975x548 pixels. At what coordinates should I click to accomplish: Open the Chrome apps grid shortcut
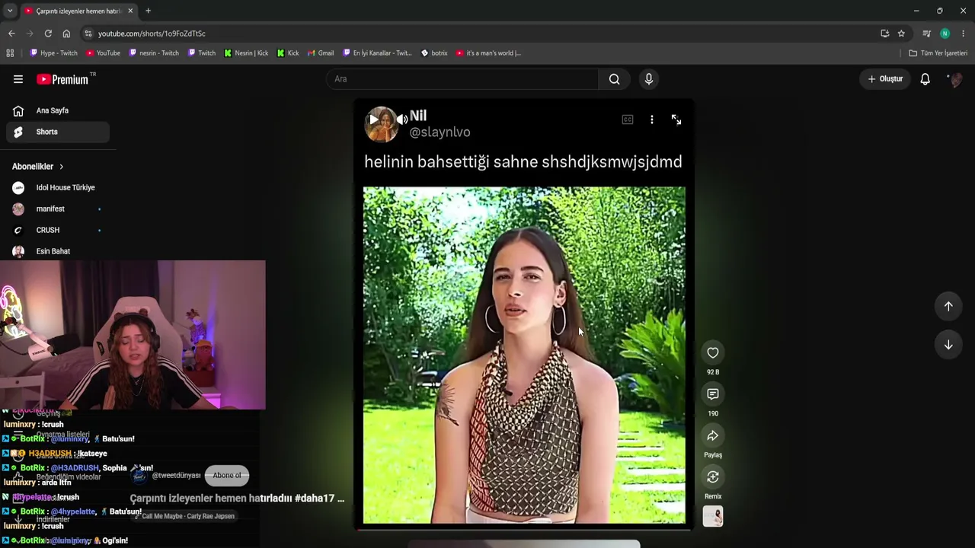(10, 53)
